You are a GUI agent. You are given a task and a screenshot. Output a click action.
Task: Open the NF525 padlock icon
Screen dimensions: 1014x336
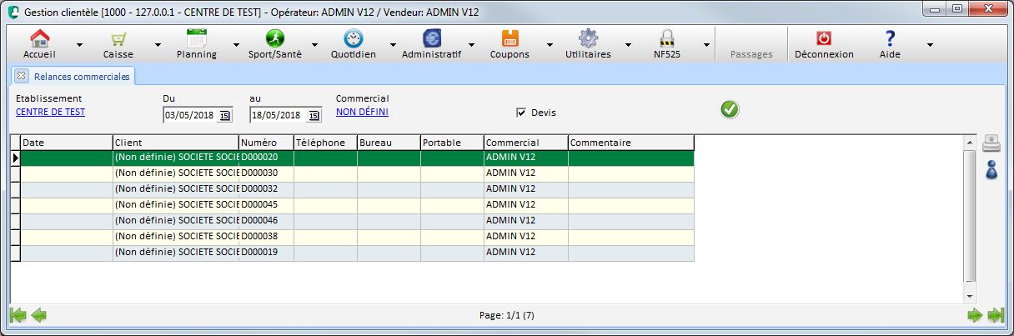click(x=666, y=38)
